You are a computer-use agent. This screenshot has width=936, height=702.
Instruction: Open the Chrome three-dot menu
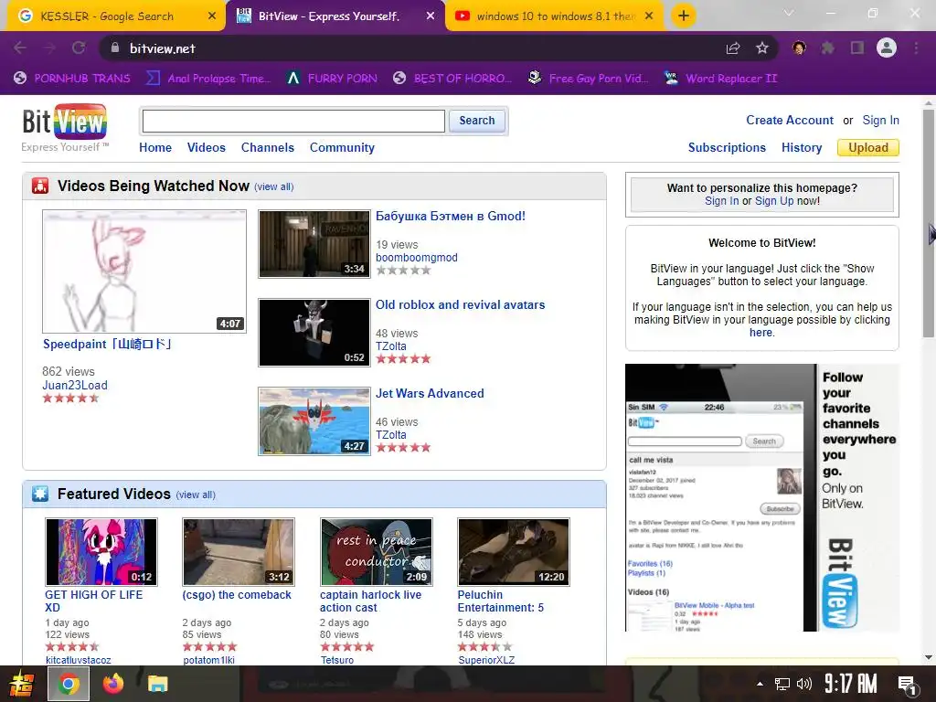click(916, 48)
